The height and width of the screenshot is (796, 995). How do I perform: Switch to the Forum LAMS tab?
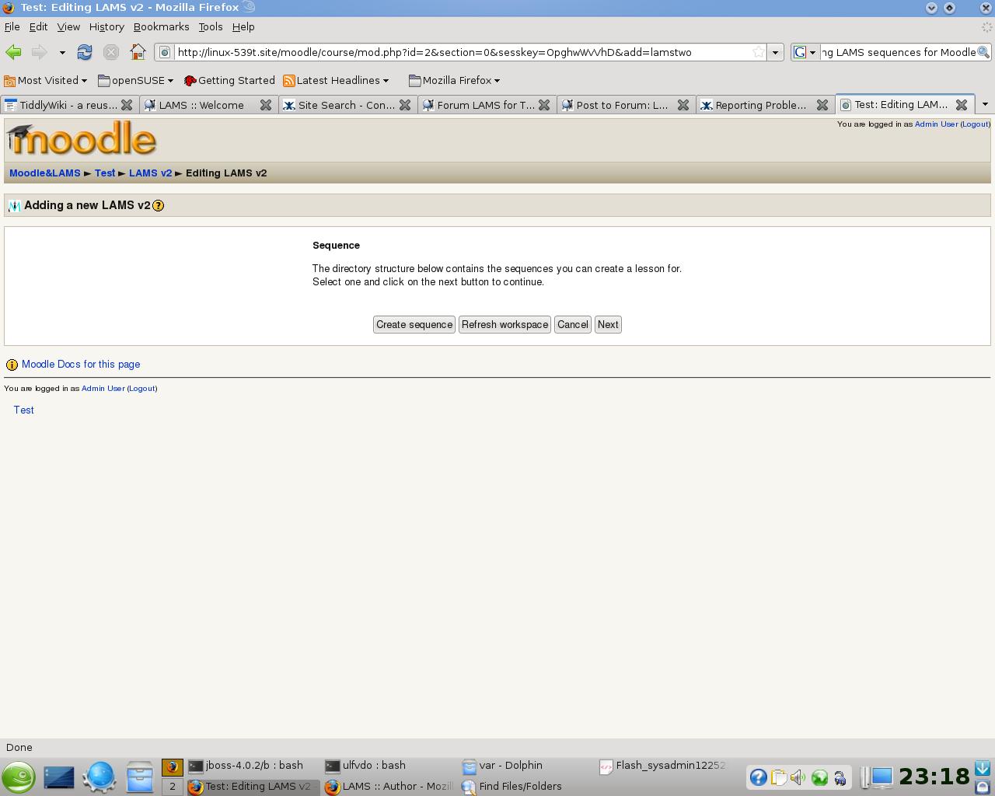(x=485, y=105)
